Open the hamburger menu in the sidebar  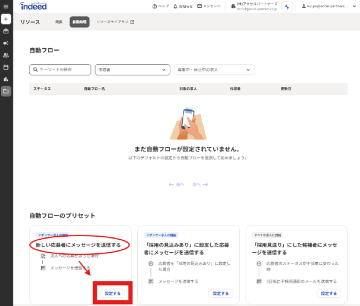(x=6, y=6)
